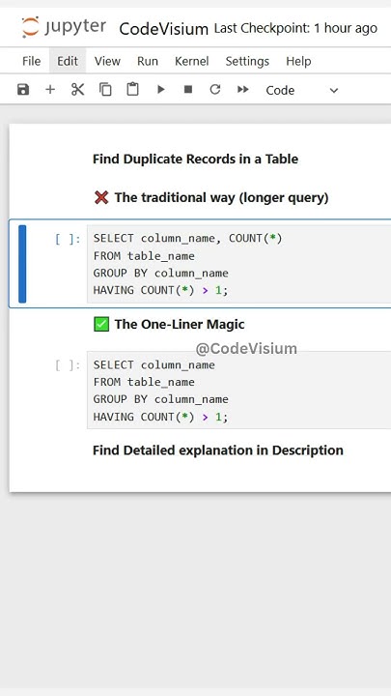Click the second code cell under One-Liner Magic
This screenshot has height=696, width=391.
coord(239,391)
